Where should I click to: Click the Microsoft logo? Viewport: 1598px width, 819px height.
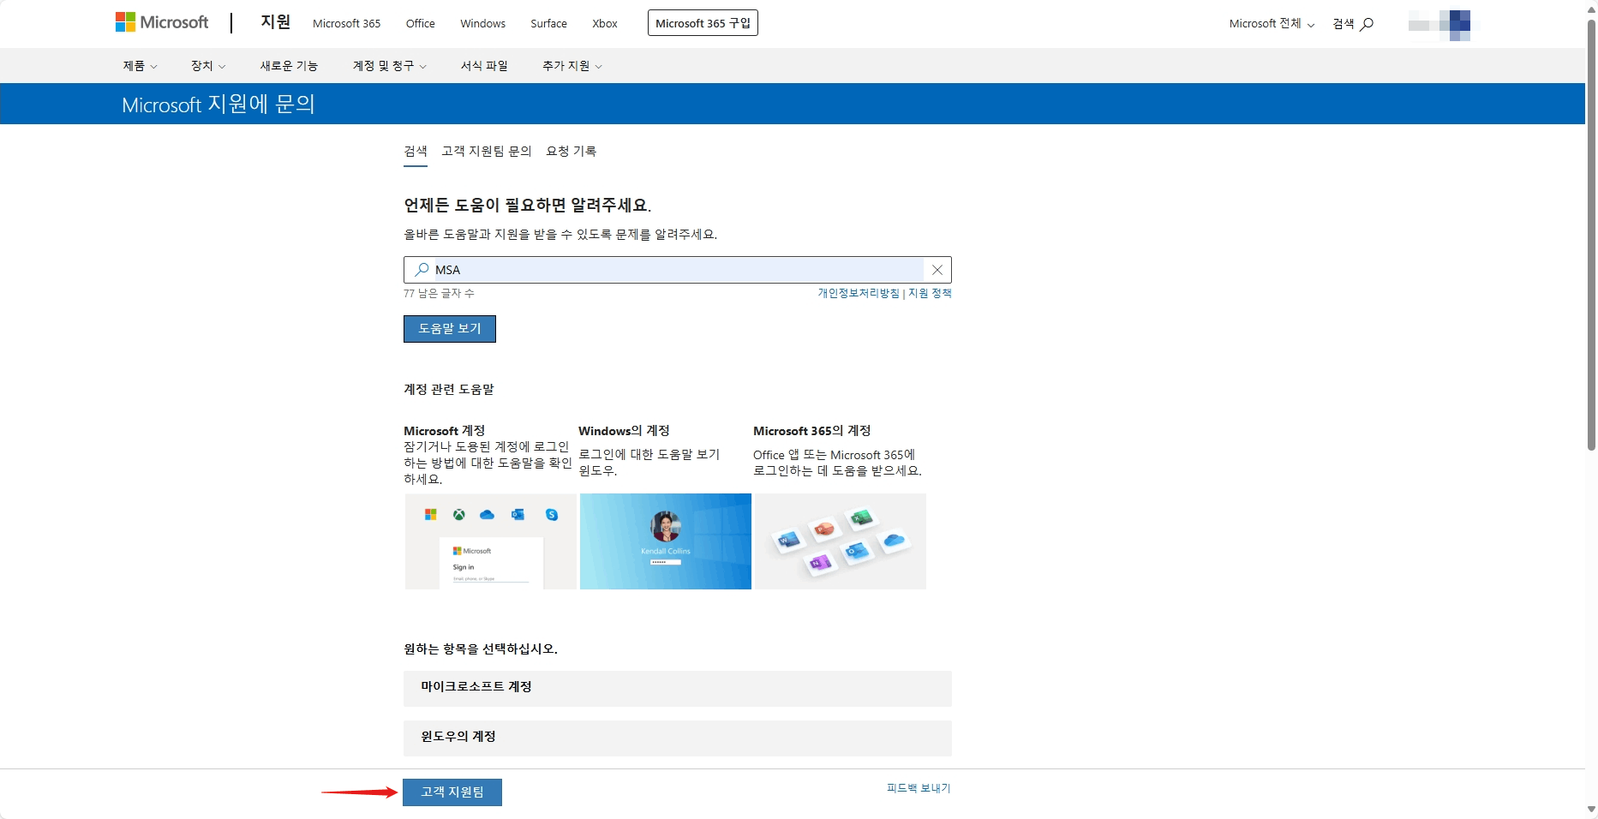pyautogui.click(x=162, y=22)
